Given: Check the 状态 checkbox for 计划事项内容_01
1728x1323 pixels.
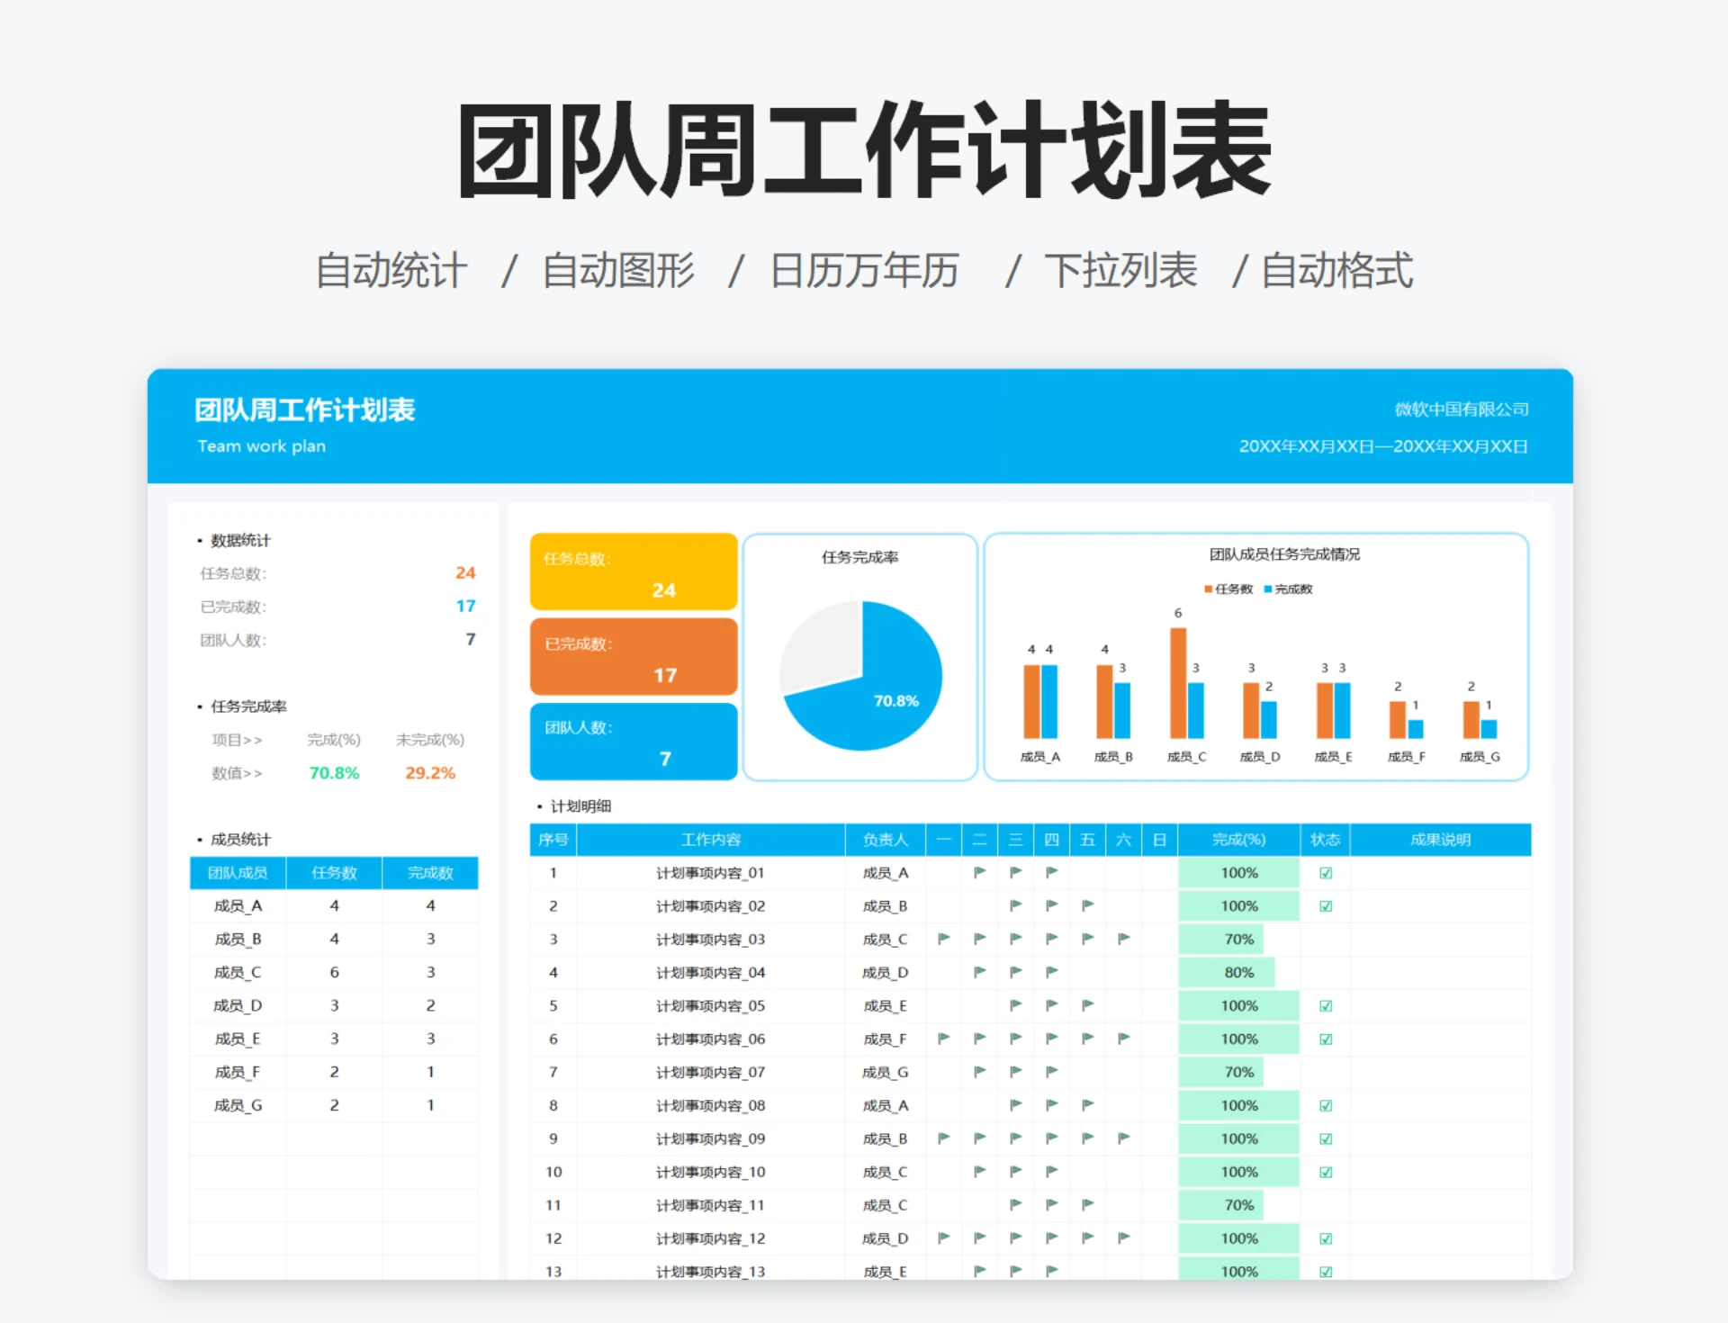Looking at the screenshot, I should click(1326, 872).
